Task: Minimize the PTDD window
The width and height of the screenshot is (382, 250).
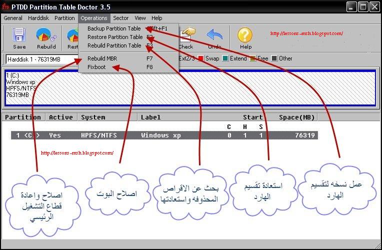Action: 351,7
